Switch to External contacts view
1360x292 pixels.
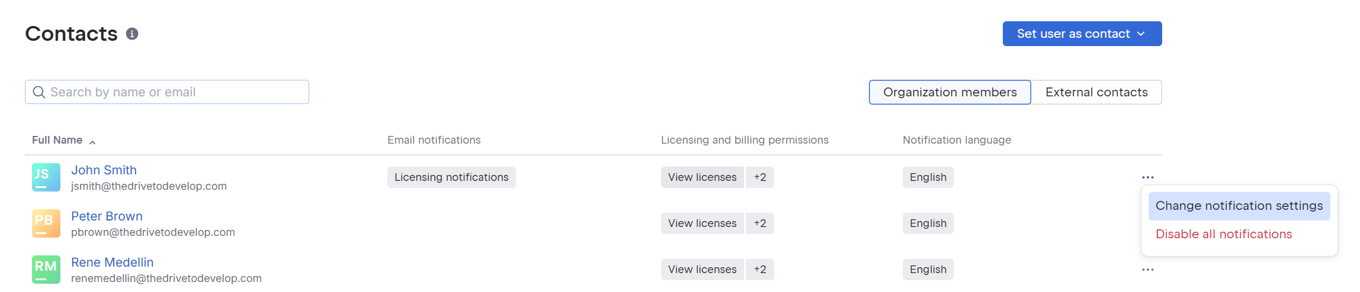1096,92
